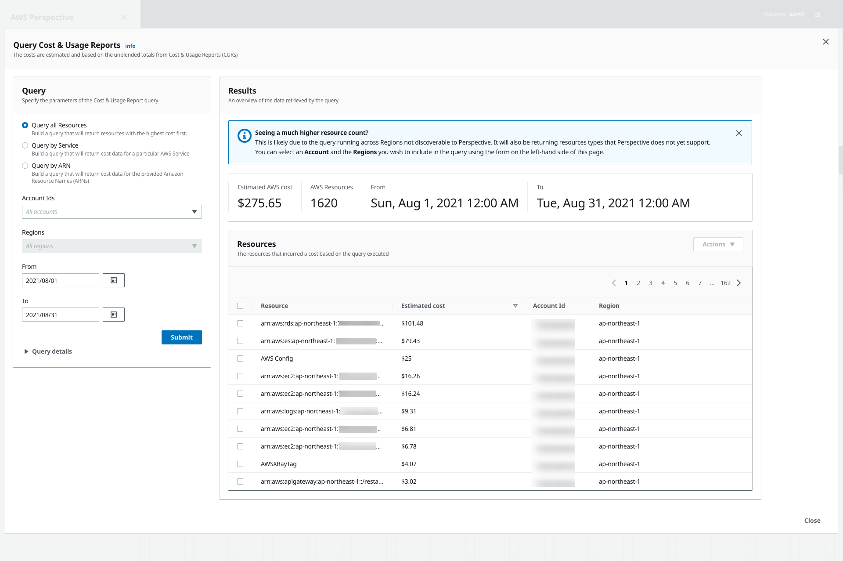Screen dimensions: 843x561
Task: Go to results page 4
Action: [663, 283]
